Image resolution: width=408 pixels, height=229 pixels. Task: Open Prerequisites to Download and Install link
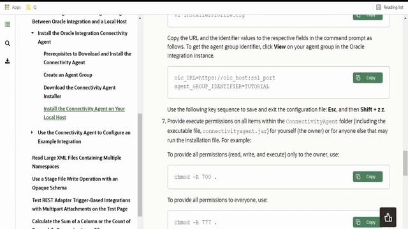pyautogui.click(x=87, y=58)
